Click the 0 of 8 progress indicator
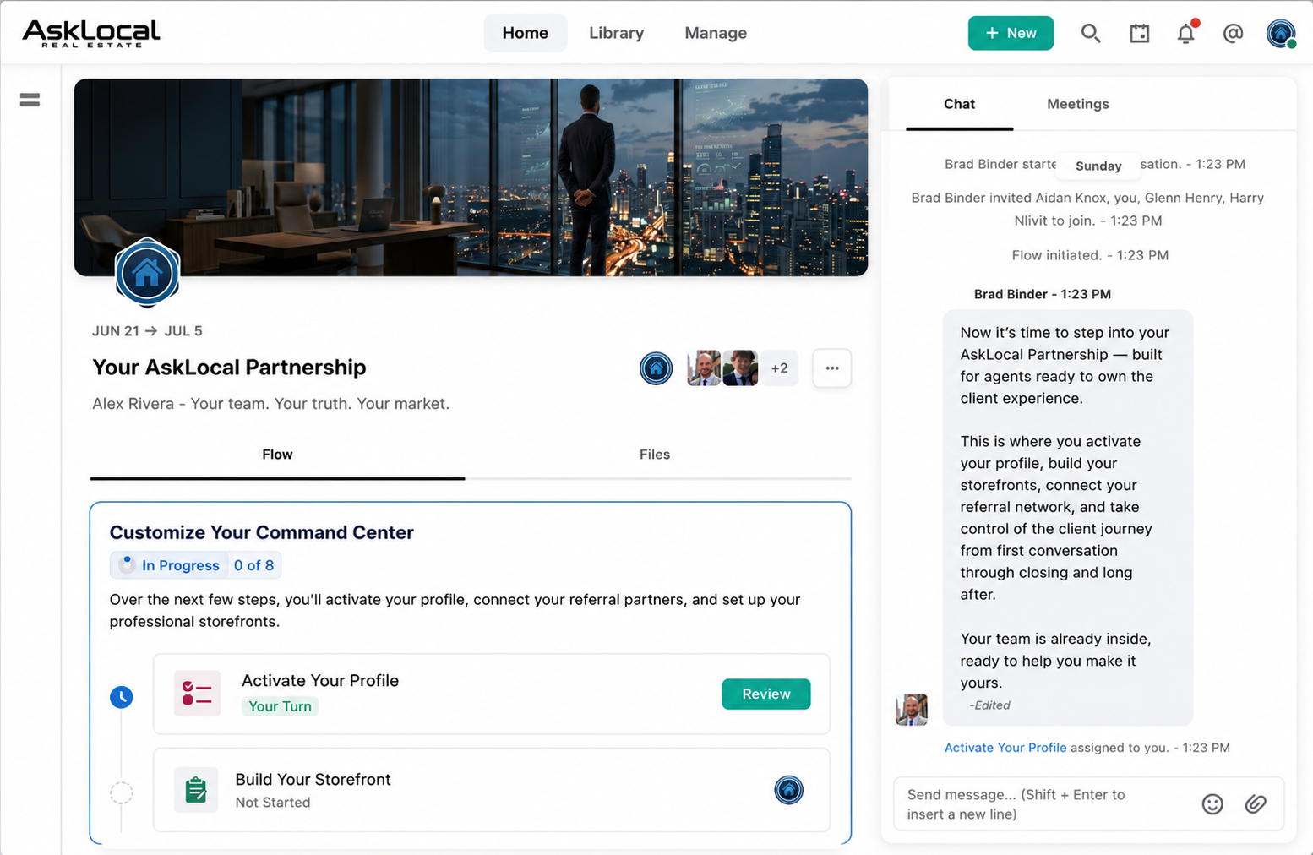The image size is (1313, 855). tap(253, 565)
